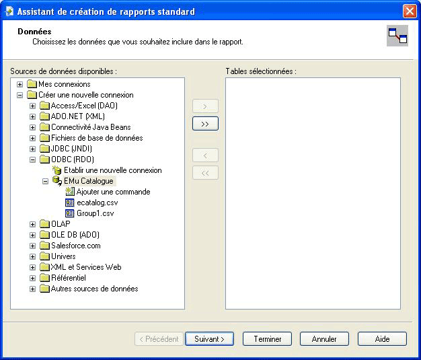Open help with the Aide button
This screenshot has width=421, height=360.
[x=382, y=338]
